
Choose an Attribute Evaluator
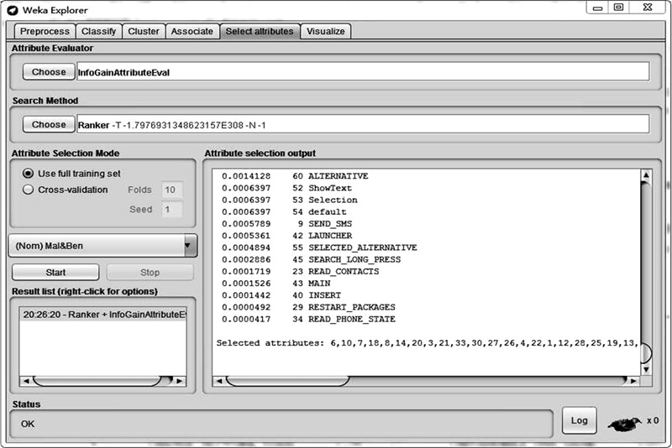pyautogui.click(x=49, y=72)
